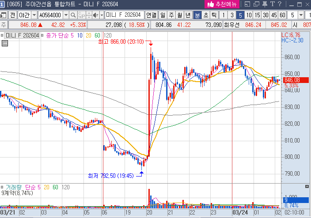Click the magnifier symbol search icon
This screenshot has width=311, height=218.
pos(73,15)
